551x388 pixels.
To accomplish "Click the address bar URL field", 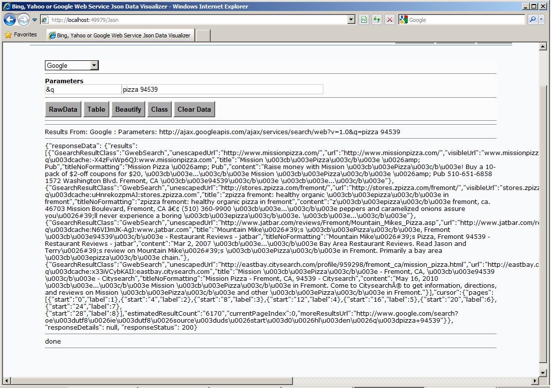I will point(198,20).
